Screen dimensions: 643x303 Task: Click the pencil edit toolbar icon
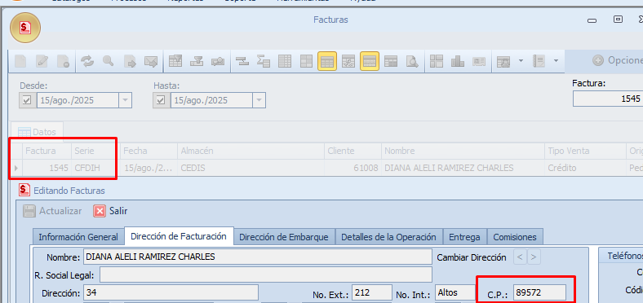tap(42, 61)
